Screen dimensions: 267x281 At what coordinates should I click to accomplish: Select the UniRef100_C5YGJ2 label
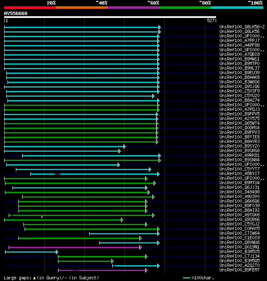tap(239, 224)
